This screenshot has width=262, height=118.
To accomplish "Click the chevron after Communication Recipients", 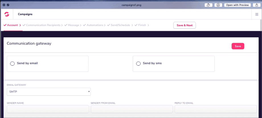I will point(62,25).
